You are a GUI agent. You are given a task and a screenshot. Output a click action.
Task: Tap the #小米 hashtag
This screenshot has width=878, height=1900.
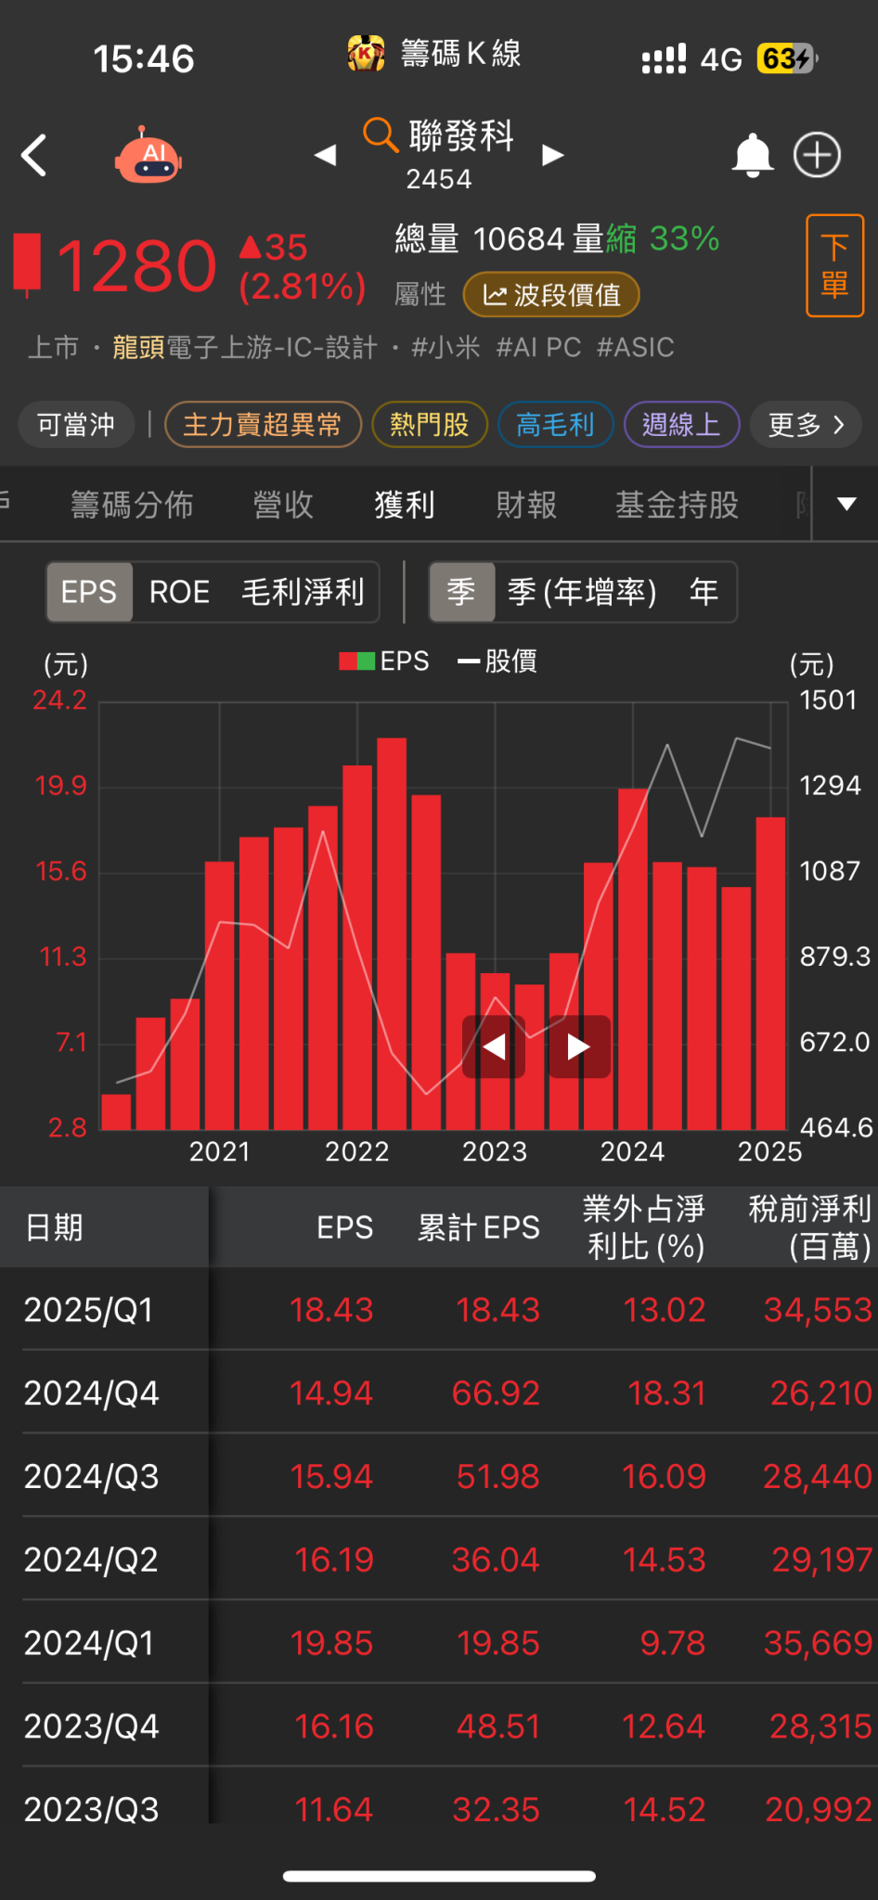[x=445, y=348]
